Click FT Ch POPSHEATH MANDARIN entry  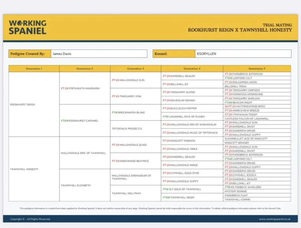click(80, 88)
